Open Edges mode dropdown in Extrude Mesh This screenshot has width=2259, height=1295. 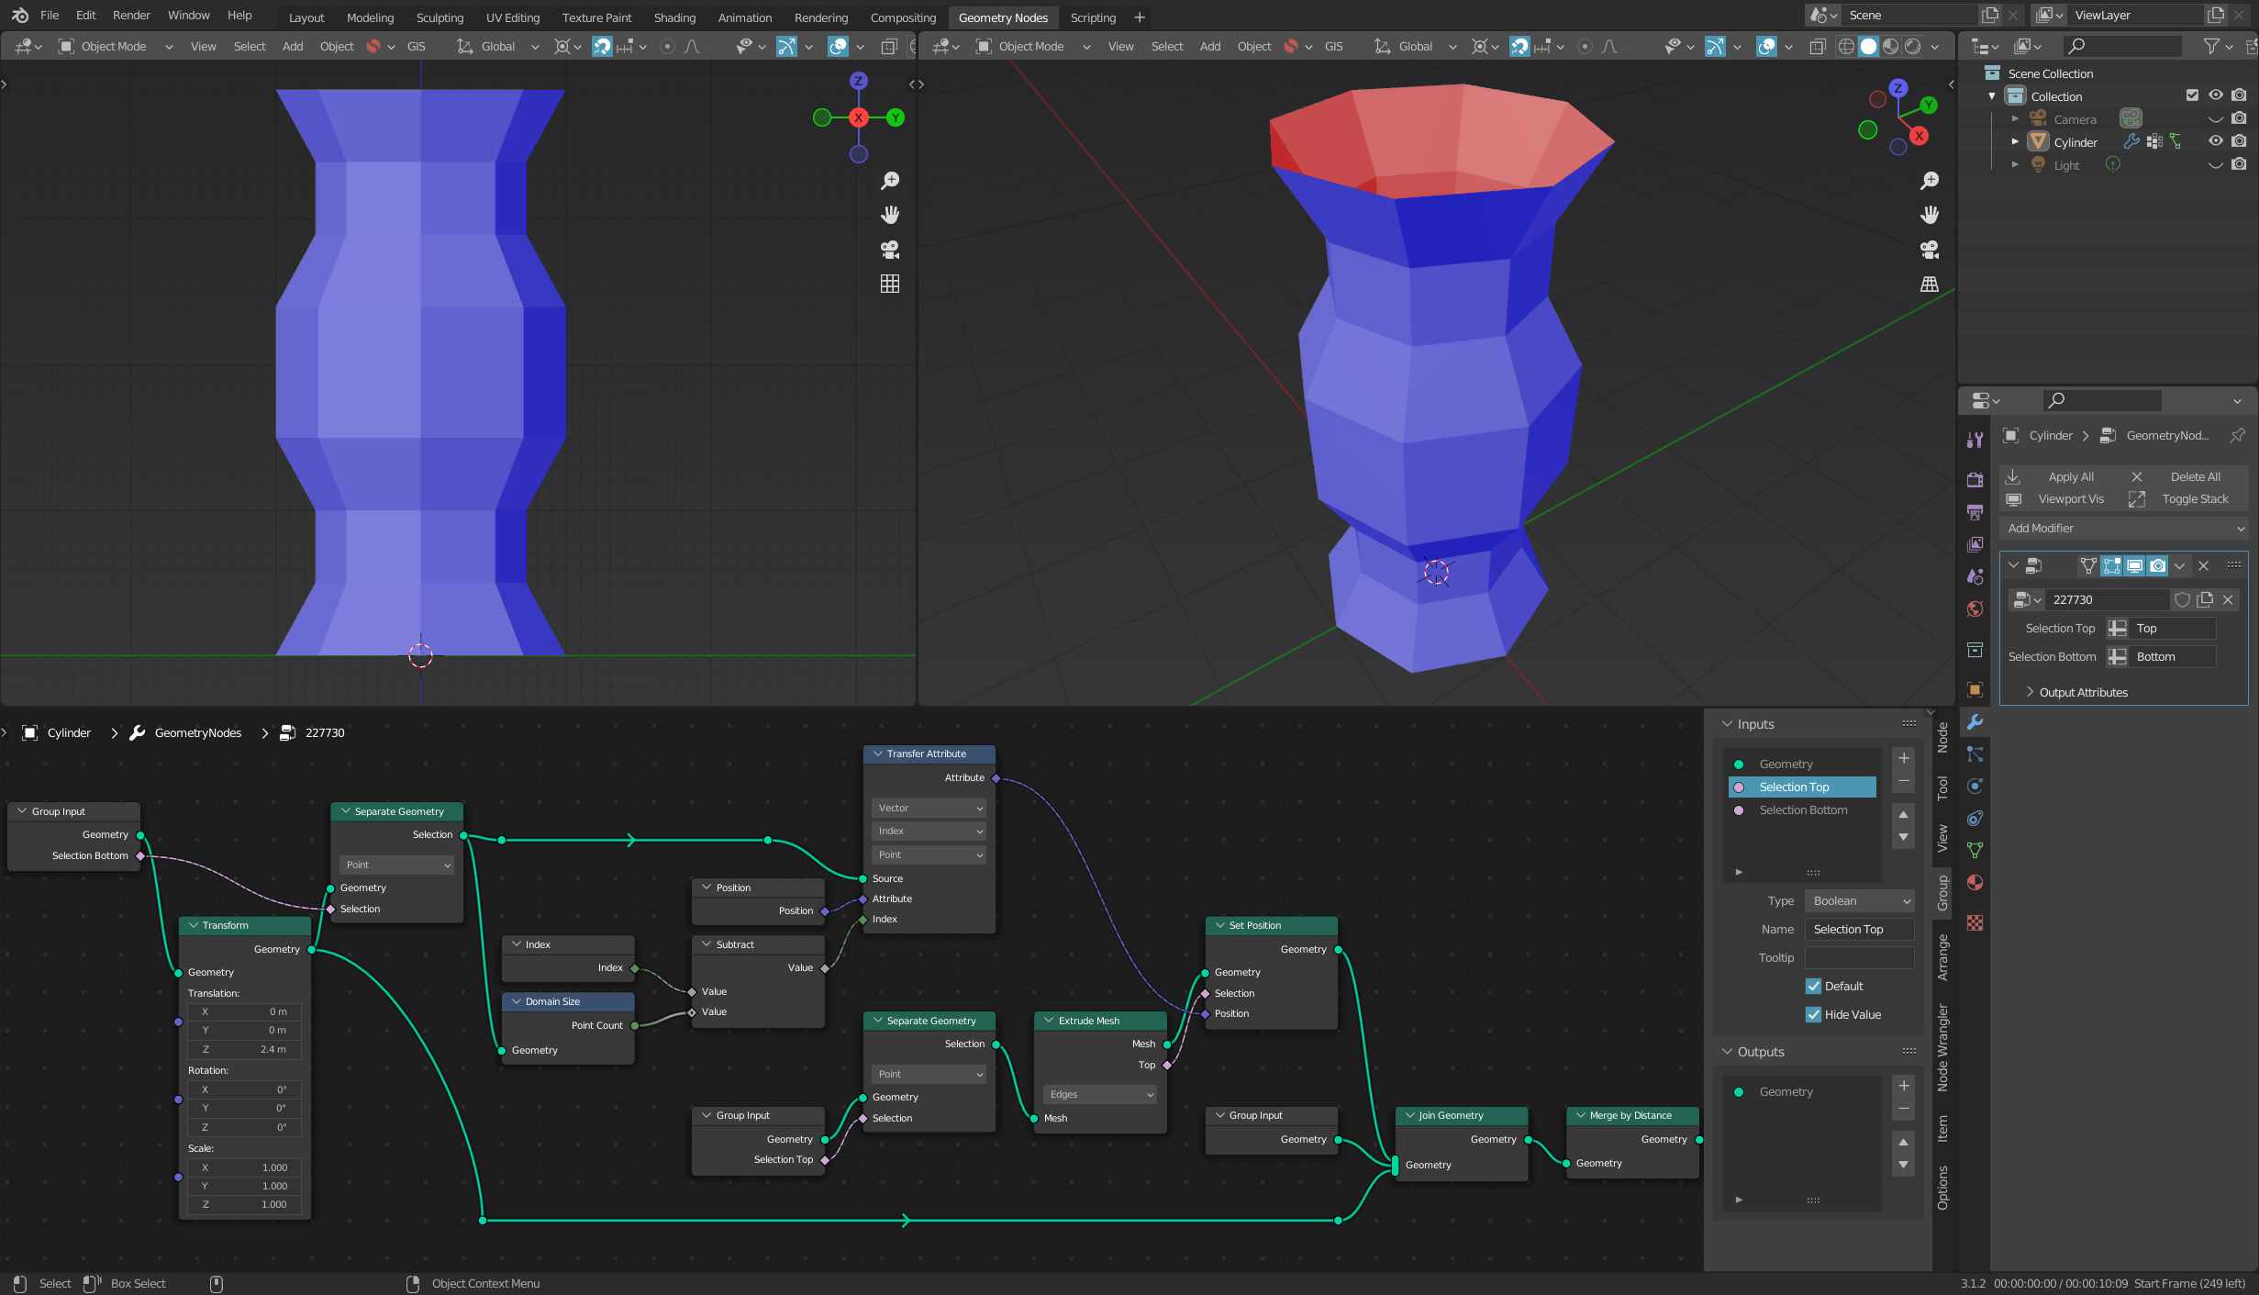tap(1099, 1094)
